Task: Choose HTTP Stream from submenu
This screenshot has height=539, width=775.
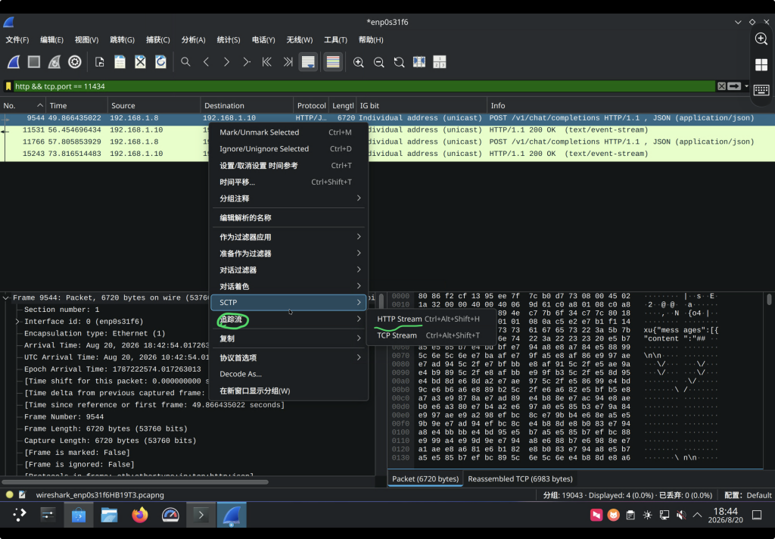Action: [x=430, y=319]
